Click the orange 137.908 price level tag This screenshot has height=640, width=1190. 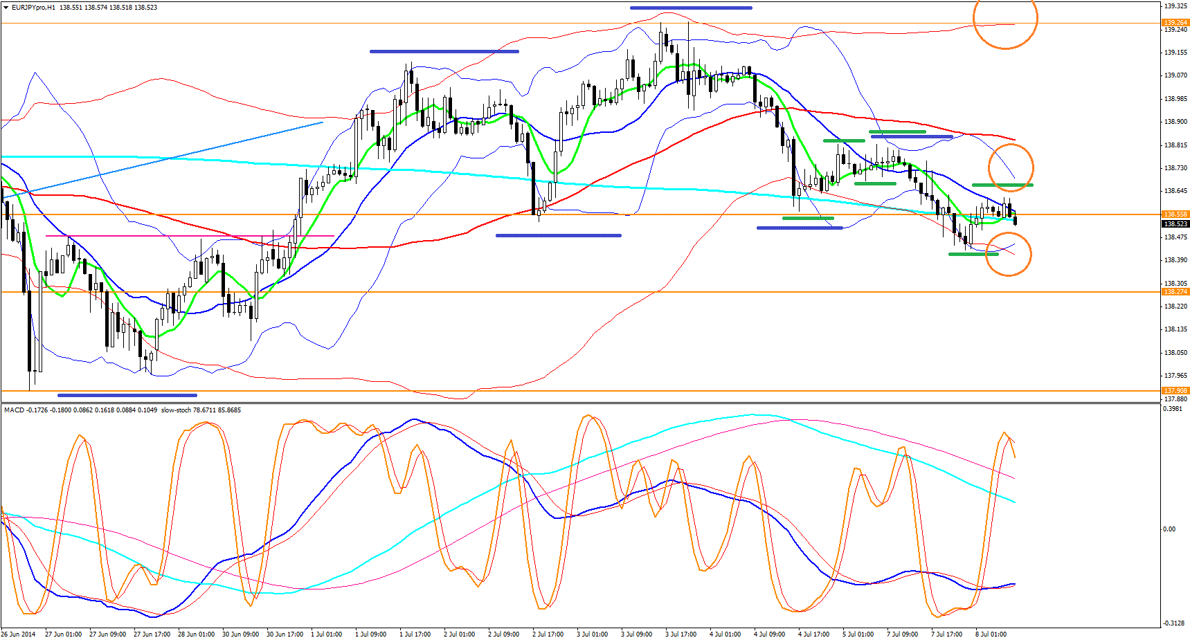[x=1175, y=391]
